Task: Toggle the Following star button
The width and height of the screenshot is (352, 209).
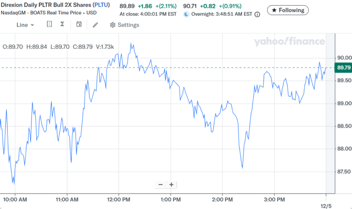Action: (288, 10)
